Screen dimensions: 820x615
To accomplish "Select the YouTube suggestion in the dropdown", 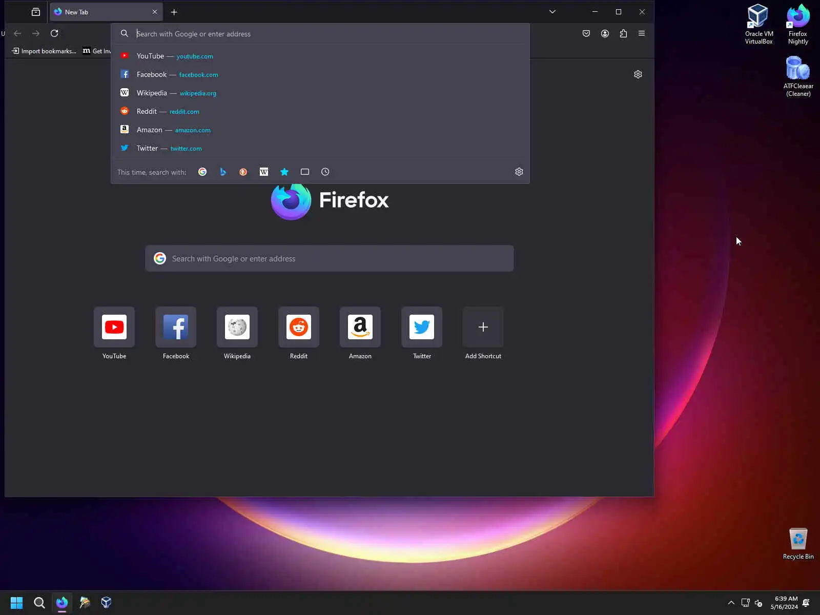I will 320,56.
